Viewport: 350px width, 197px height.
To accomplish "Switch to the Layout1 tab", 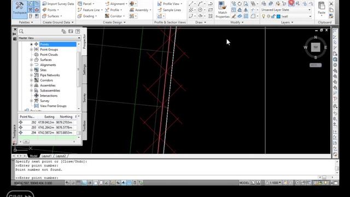I will (x=46, y=156).
